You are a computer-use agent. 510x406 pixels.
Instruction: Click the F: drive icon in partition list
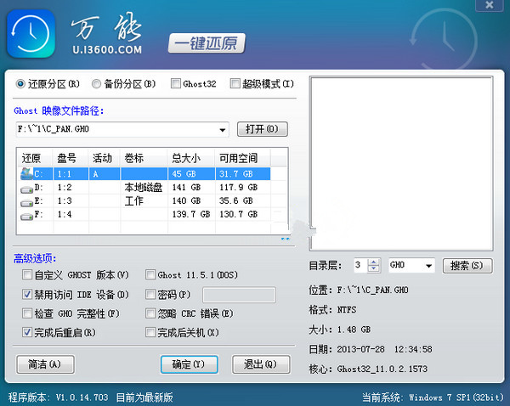[x=26, y=216]
